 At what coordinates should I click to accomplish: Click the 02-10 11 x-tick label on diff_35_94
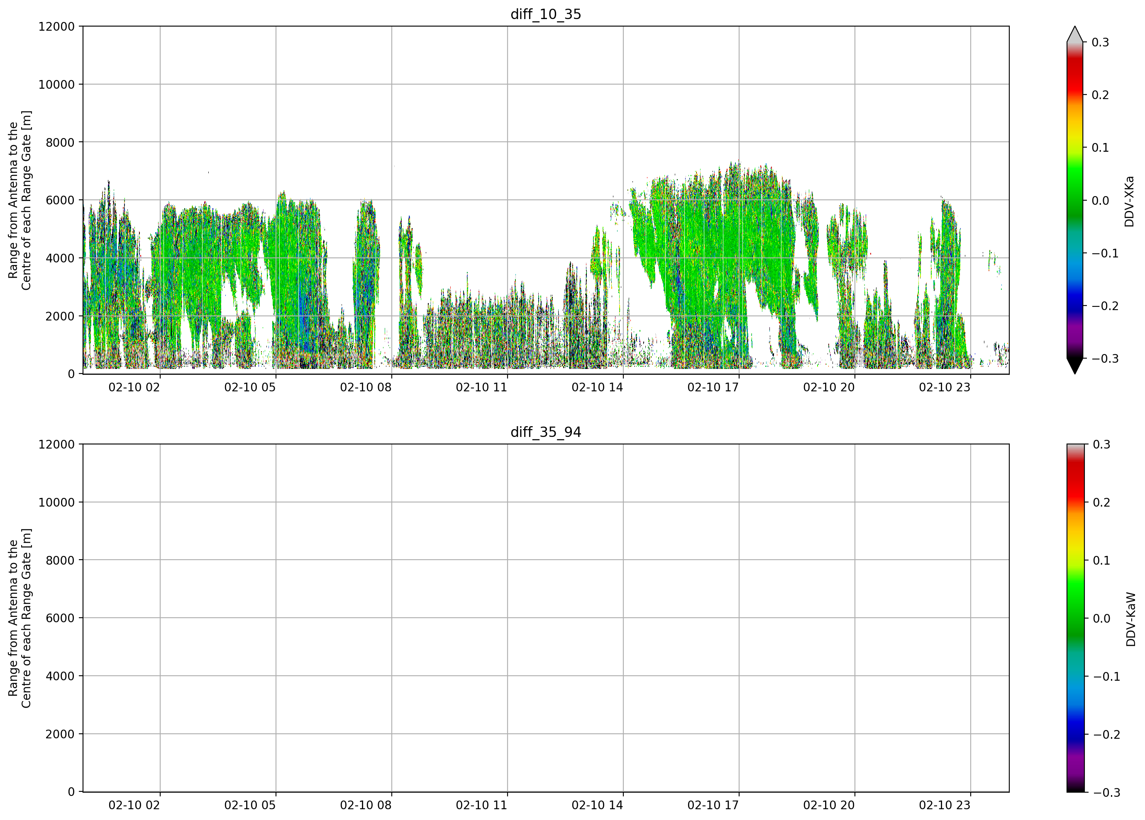point(482,805)
